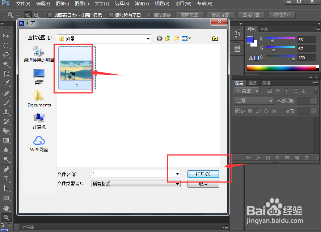Expand the 文件类型 format dropdown
The width and height of the screenshot is (321, 232).
pyautogui.click(x=177, y=184)
